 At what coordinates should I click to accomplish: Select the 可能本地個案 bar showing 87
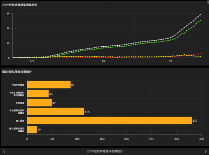(x=49, y=85)
